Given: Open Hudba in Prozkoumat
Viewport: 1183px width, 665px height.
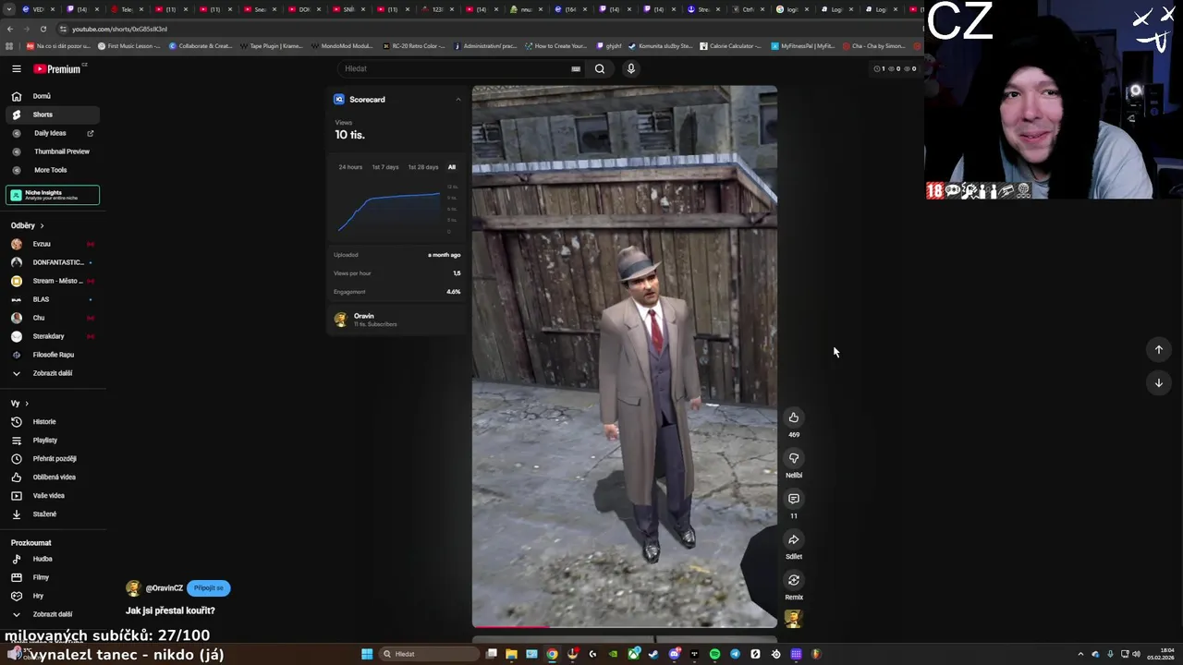Looking at the screenshot, I should (53, 559).
